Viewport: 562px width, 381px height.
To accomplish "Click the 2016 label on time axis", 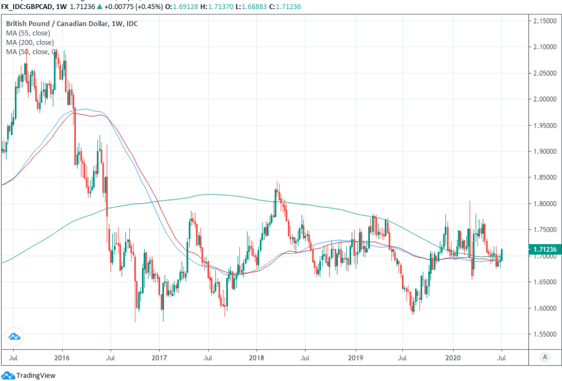I will (x=62, y=357).
